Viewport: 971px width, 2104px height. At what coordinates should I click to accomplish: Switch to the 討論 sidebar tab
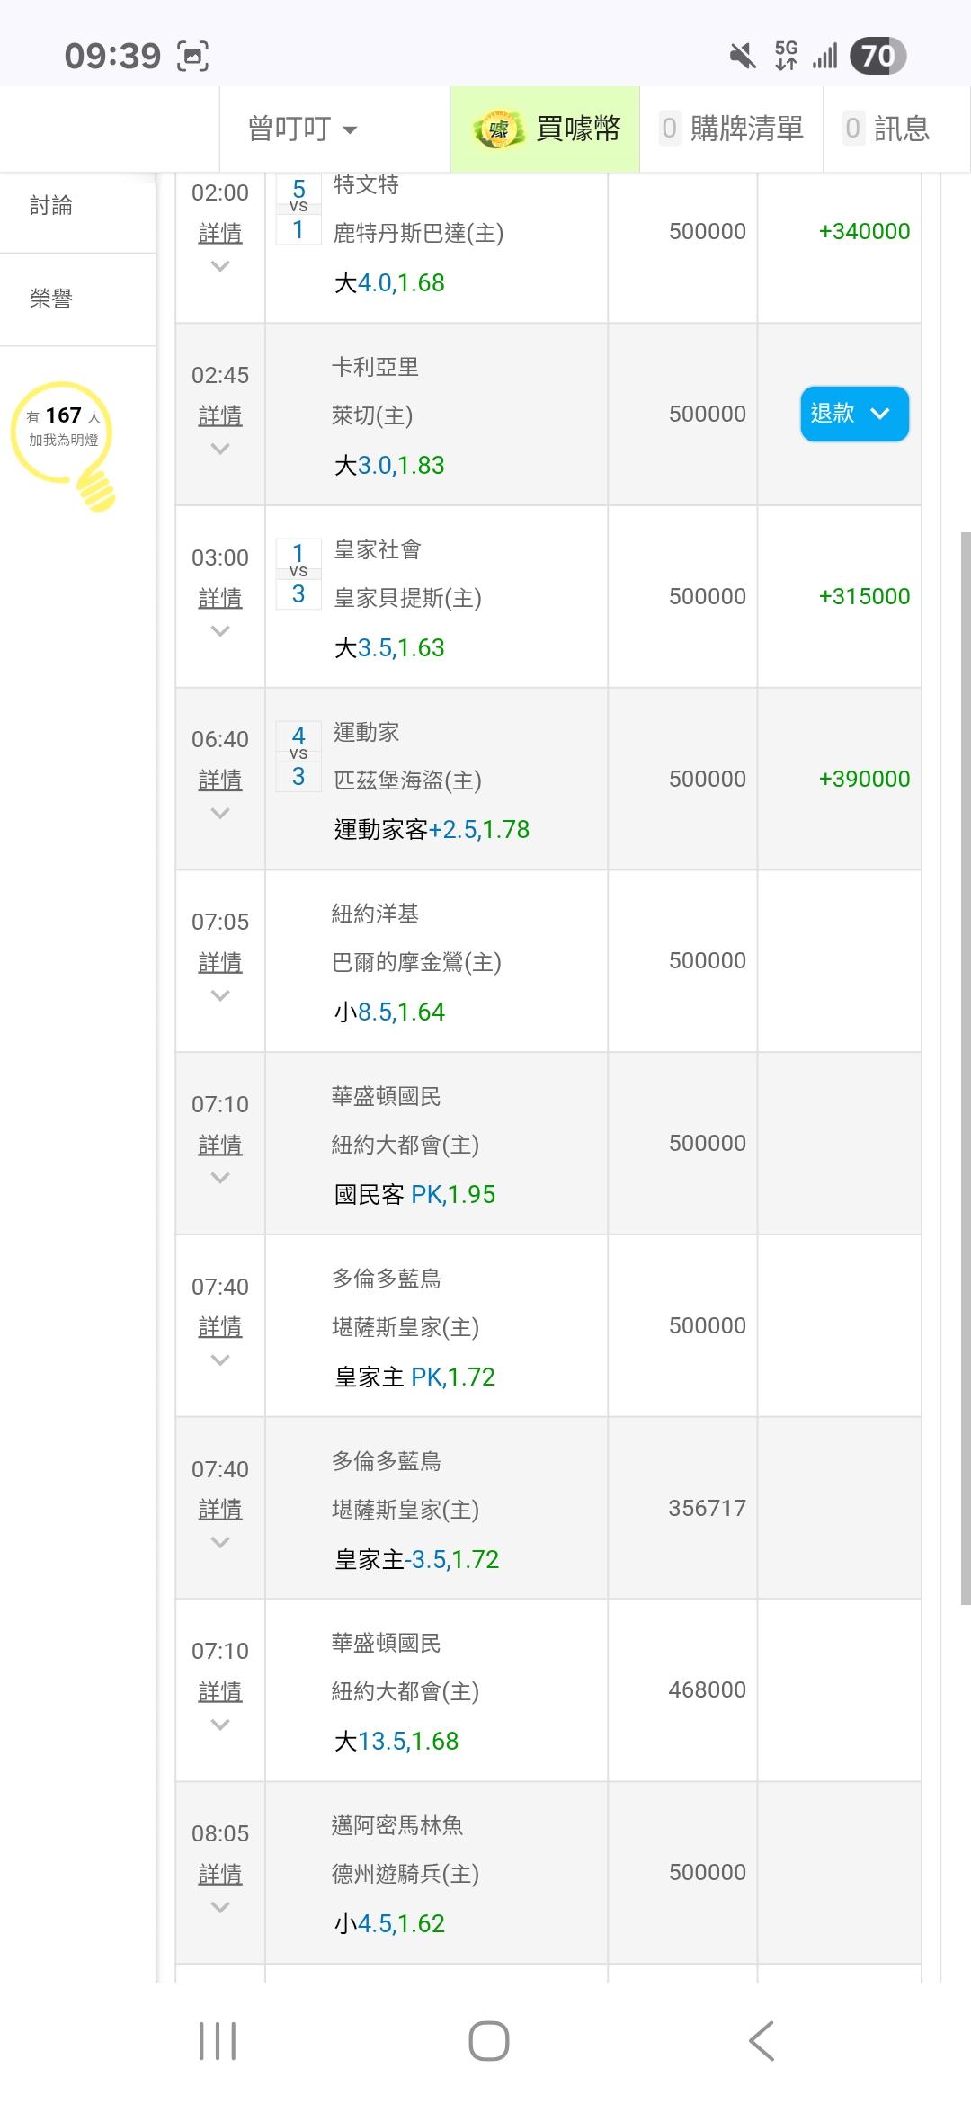click(51, 206)
